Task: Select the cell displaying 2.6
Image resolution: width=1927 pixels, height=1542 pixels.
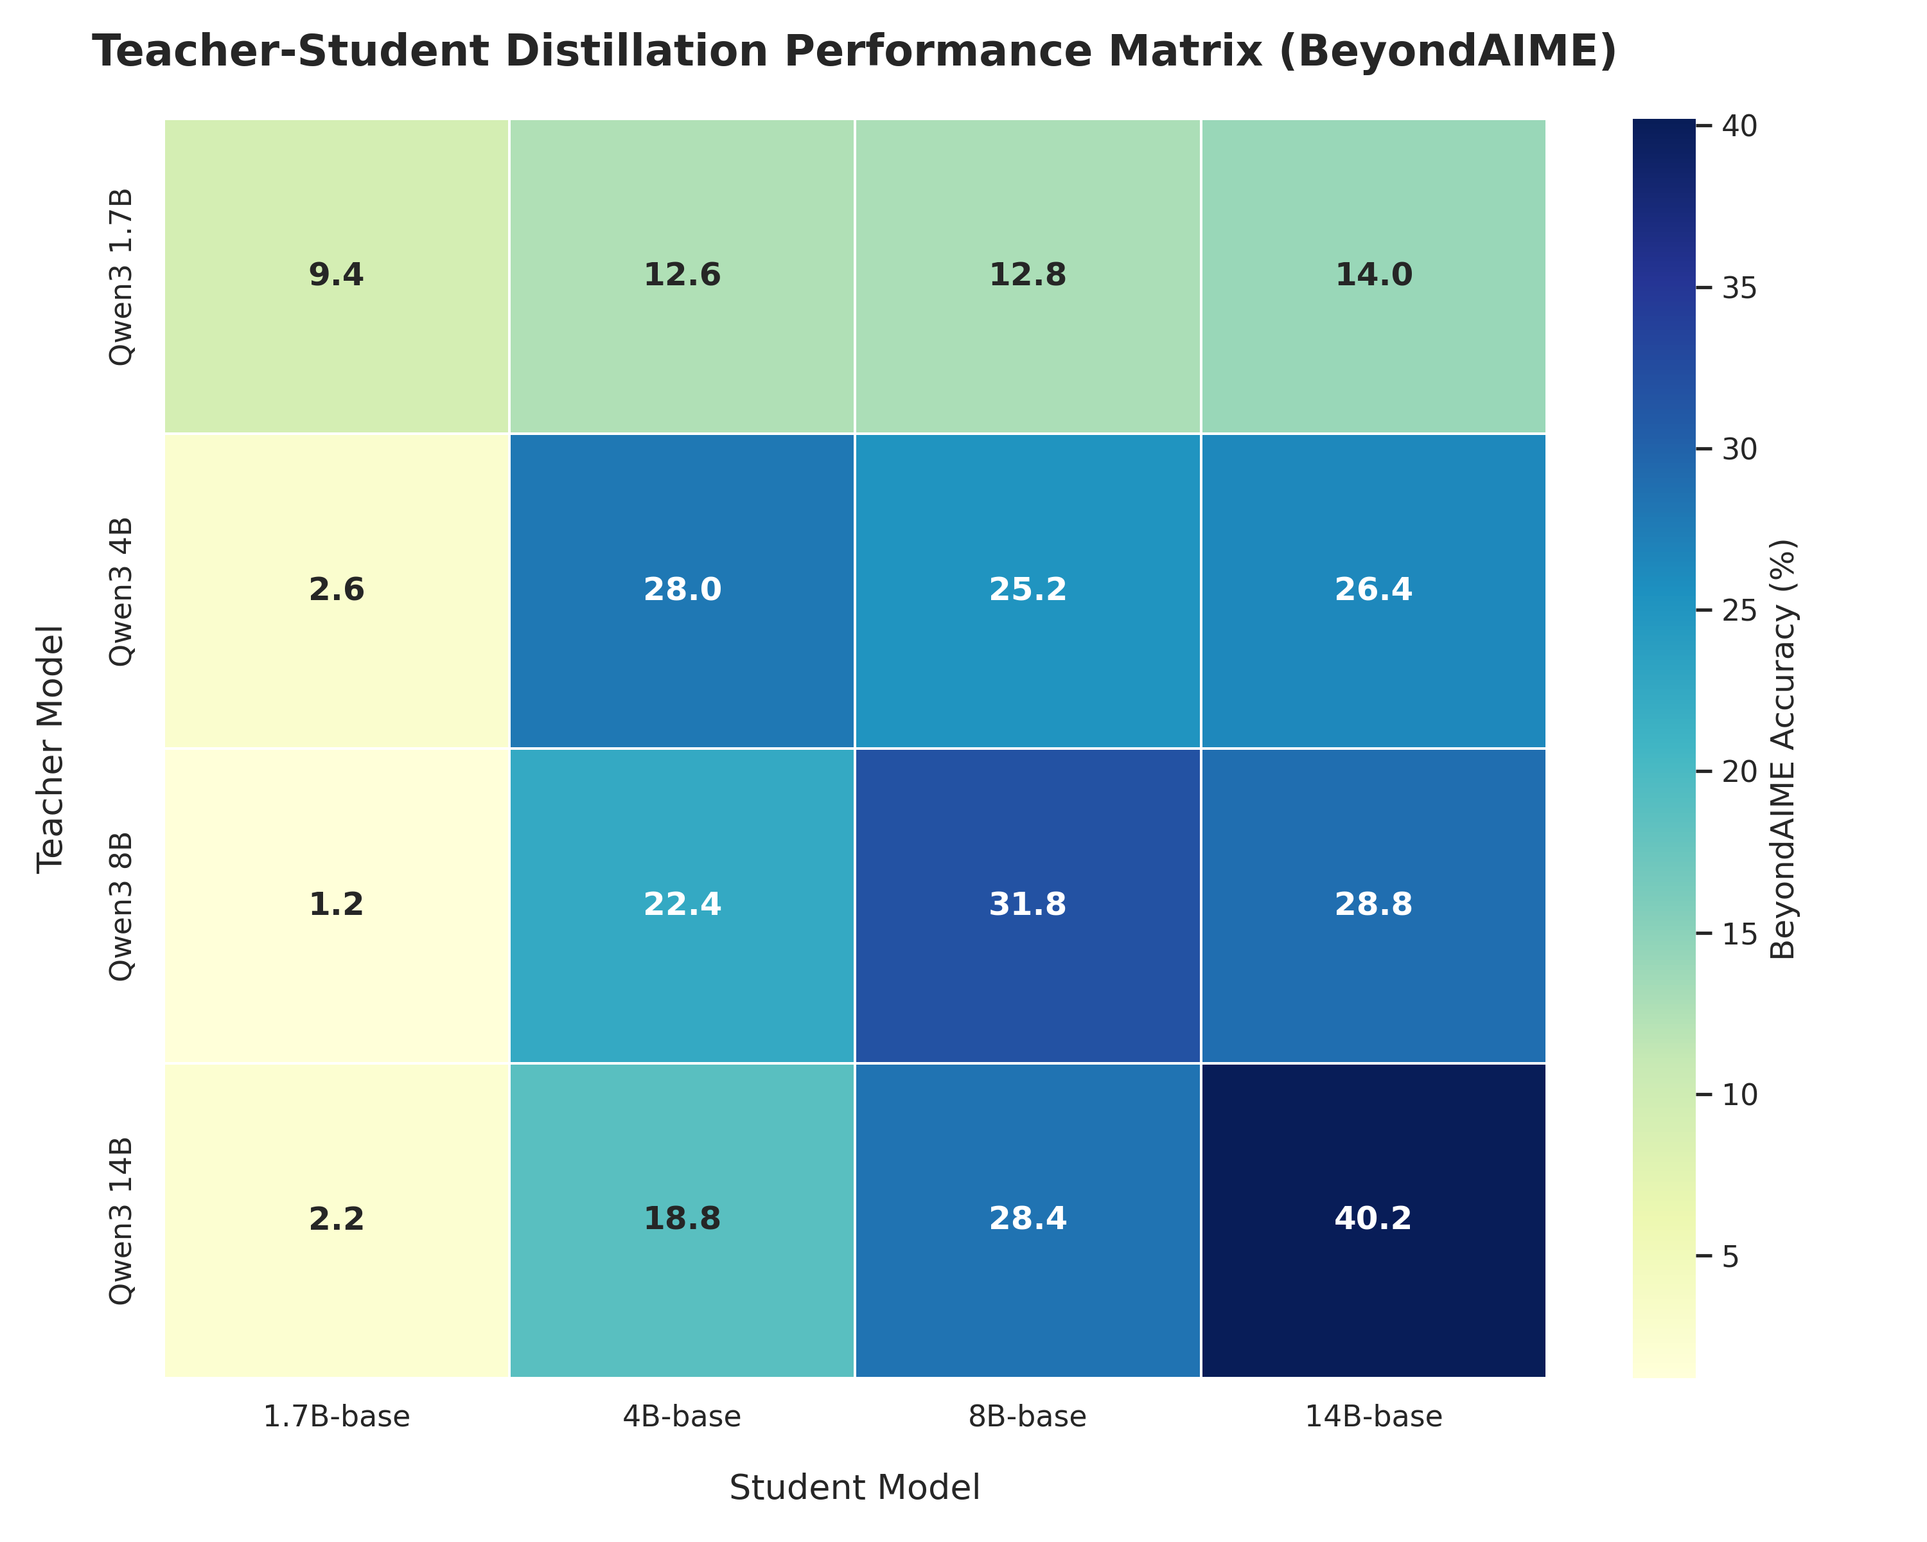Action: point(337,591)
